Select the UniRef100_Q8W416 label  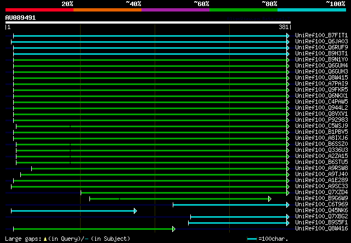click(321, 229)
